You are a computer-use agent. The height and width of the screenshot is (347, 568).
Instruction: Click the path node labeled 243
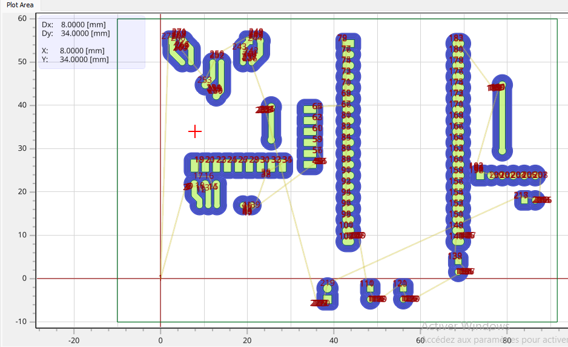pos(239,47)
